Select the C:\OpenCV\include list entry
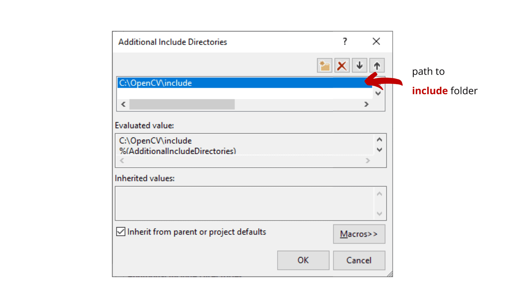 [245, 83]
